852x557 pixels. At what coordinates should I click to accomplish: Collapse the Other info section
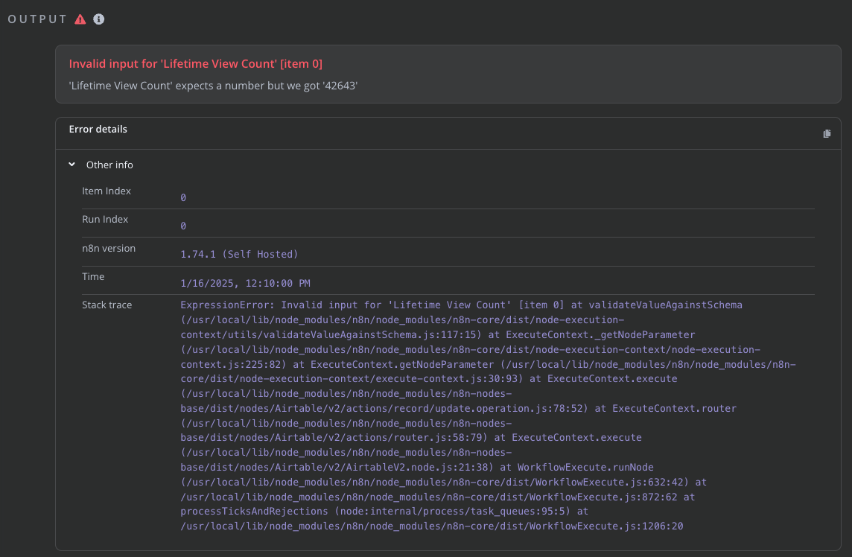[x=71, y=165]
